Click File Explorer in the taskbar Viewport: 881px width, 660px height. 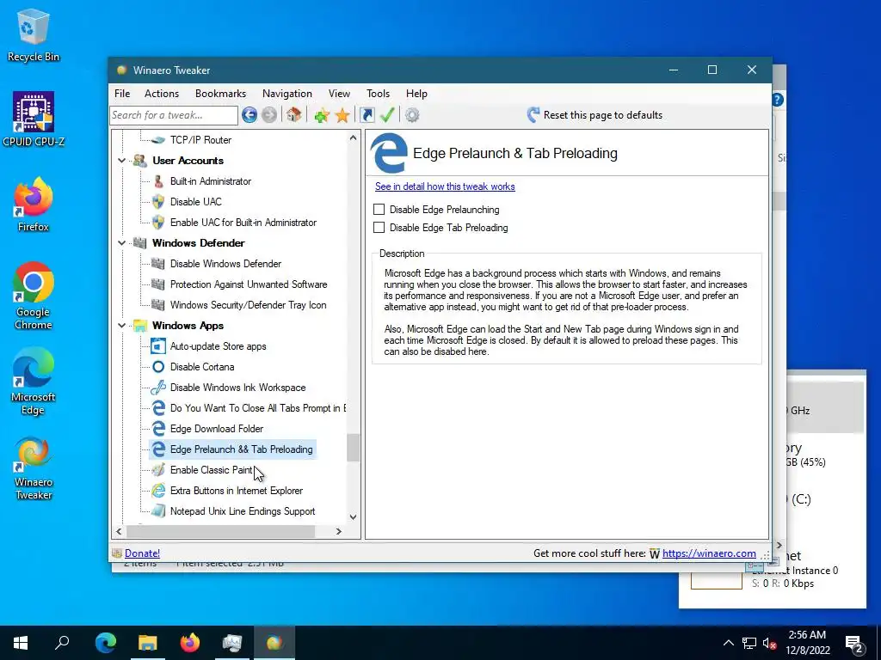pos(148,643)
